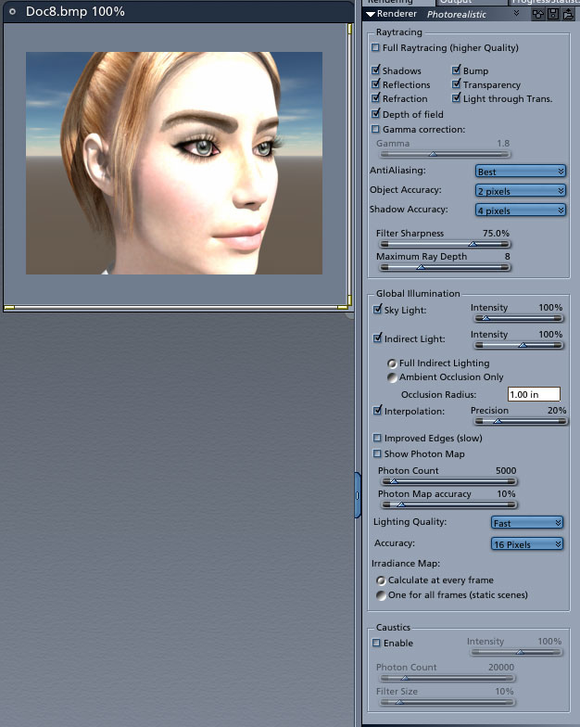This screenshot has height=727, width=580.
Task: Open the AntiAliasing dropdown set to Best
Action: pos(521,172)
